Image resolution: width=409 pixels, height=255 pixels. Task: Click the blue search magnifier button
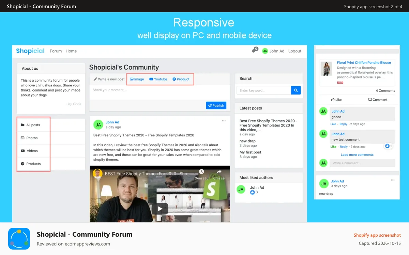[296, 90]
